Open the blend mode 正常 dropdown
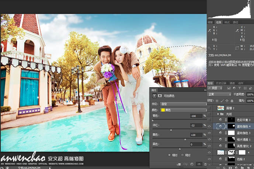This screenshot has height=169, width=254. (x=220, y=94)
